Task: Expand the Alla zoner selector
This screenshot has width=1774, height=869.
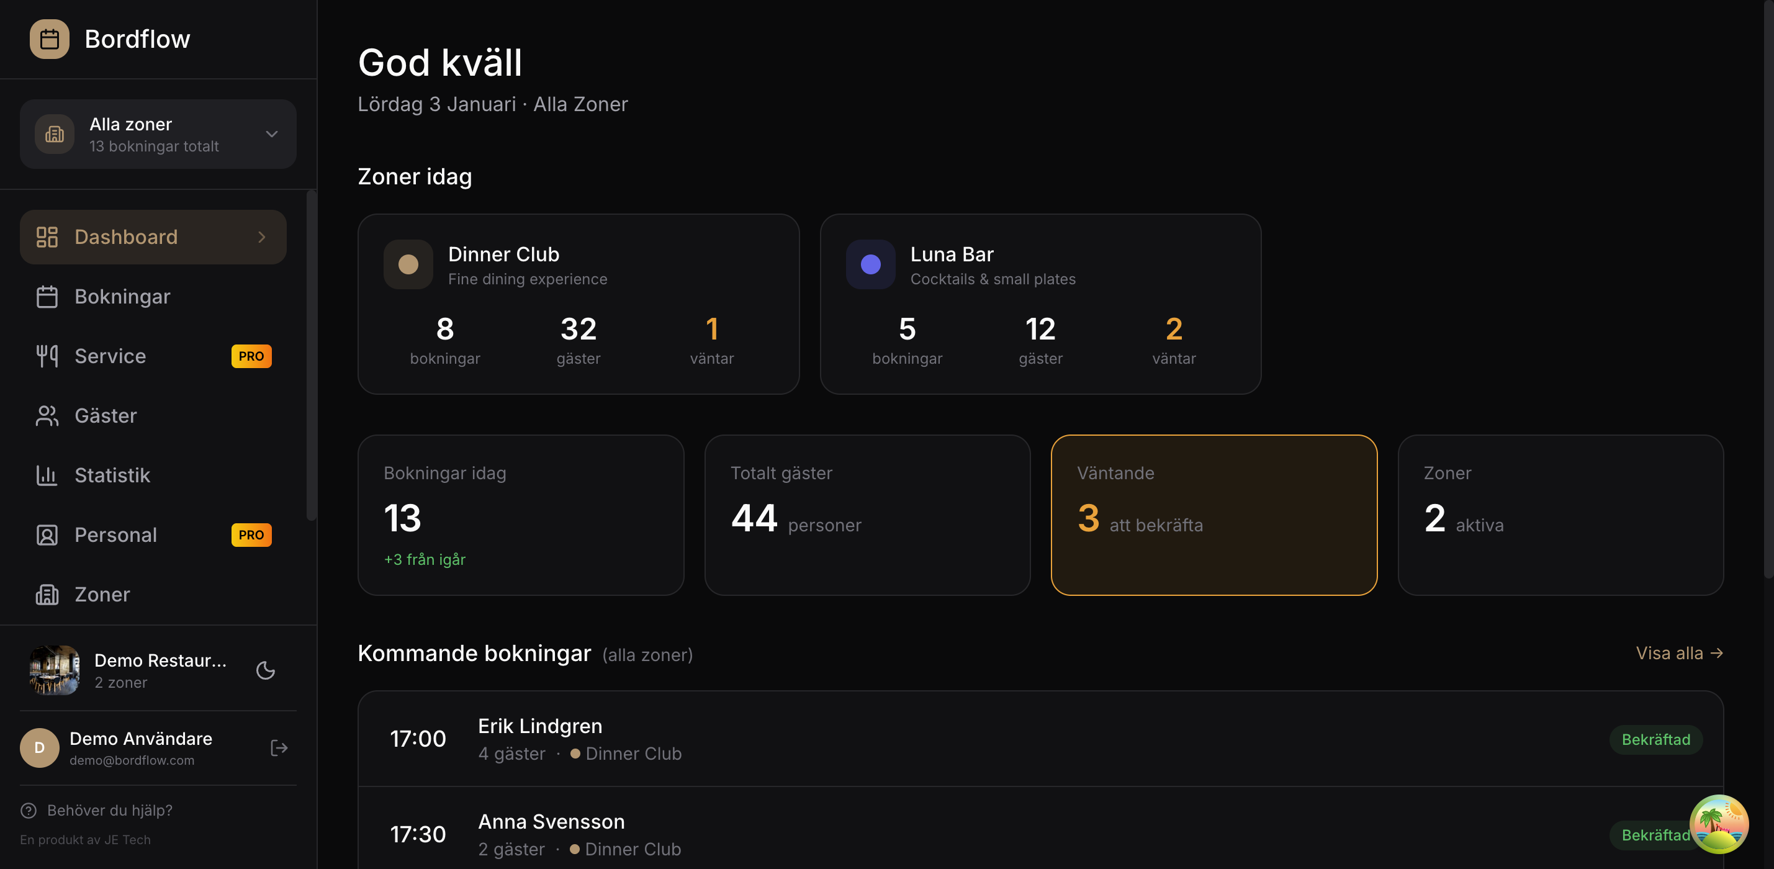Action: (x=158, y=134)
